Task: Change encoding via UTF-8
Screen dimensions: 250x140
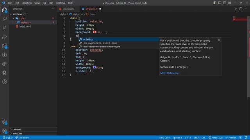Action: 188,138
